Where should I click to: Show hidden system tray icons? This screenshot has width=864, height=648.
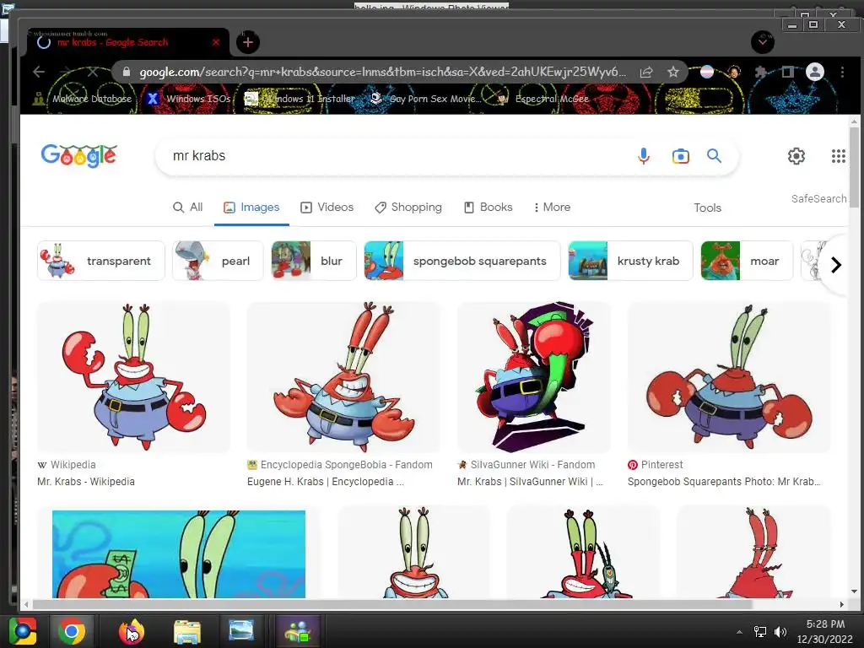[739, 632]
